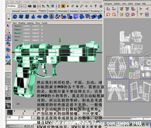Click the plus sign selection icon
The image size is (151, 128).
91,6
